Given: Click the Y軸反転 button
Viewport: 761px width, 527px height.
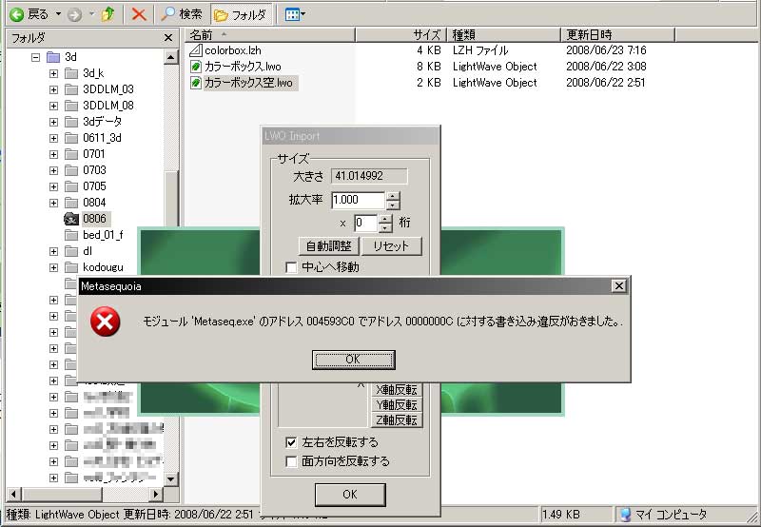Looking at the screenshot, I should click(x=397, y=404).
